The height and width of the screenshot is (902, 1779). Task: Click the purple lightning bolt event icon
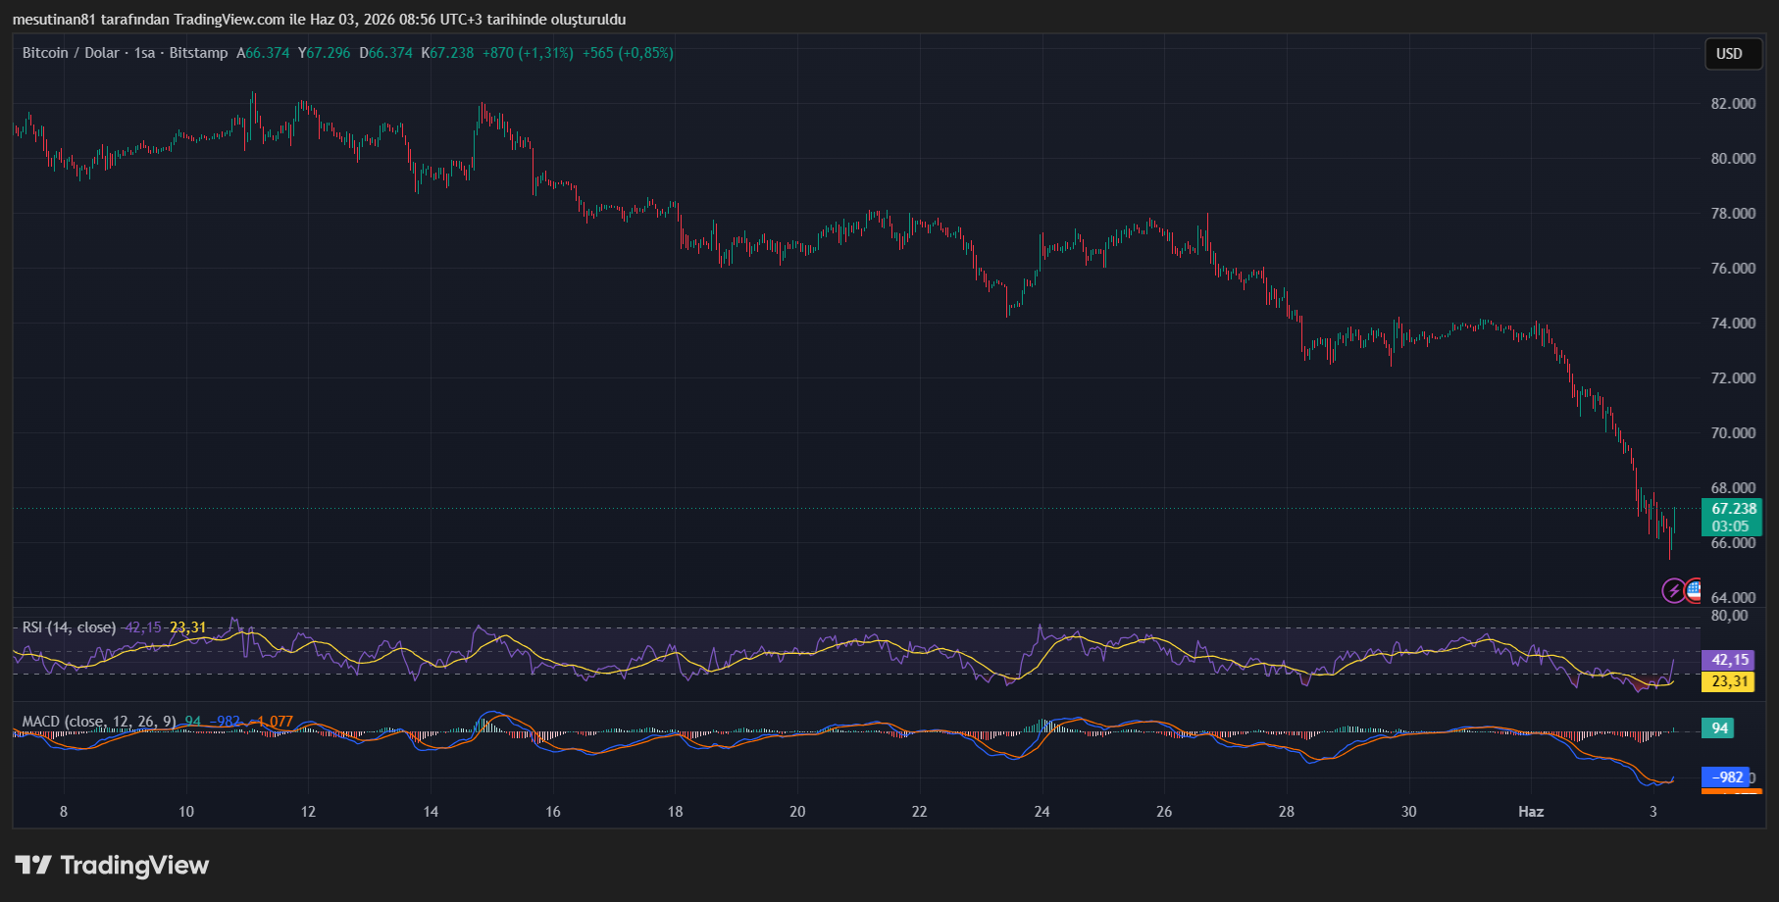[1674, 590]
